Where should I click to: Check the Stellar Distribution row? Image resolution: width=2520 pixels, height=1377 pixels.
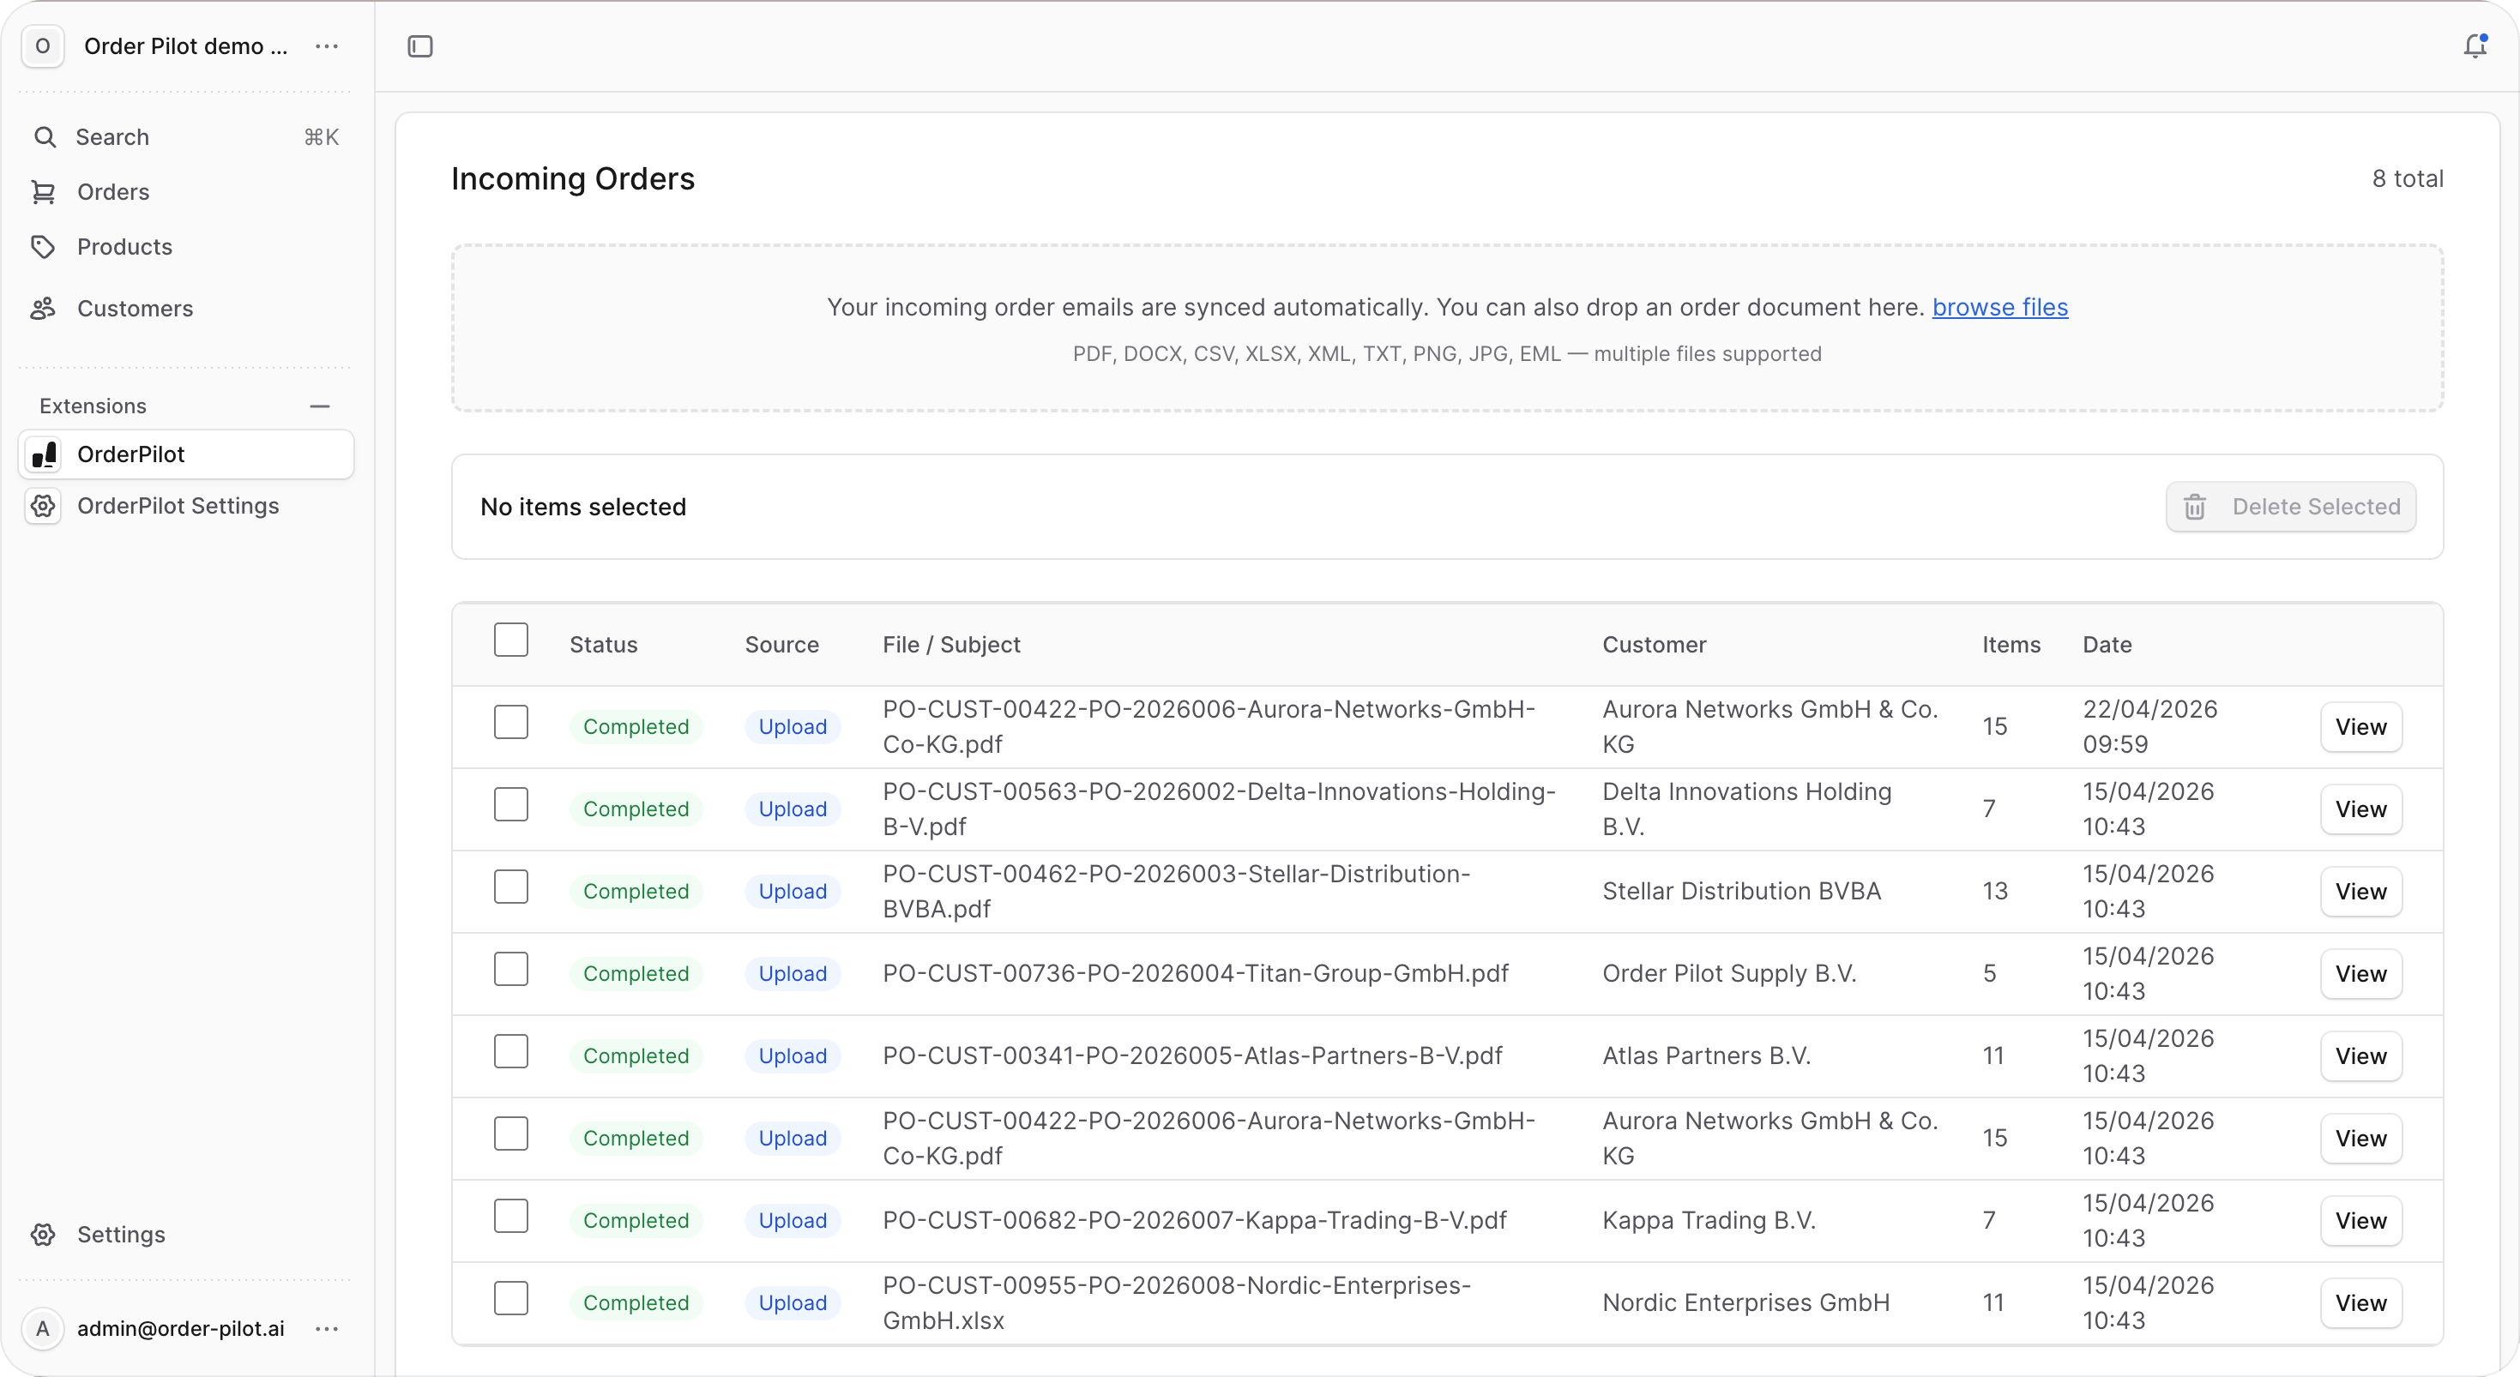coord(510,887)
